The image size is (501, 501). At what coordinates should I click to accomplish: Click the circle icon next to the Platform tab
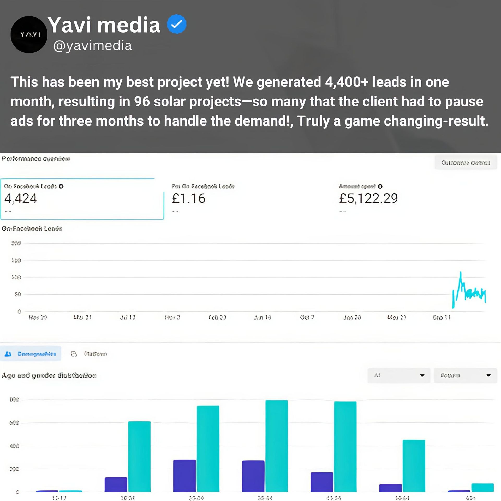(74, 354)
